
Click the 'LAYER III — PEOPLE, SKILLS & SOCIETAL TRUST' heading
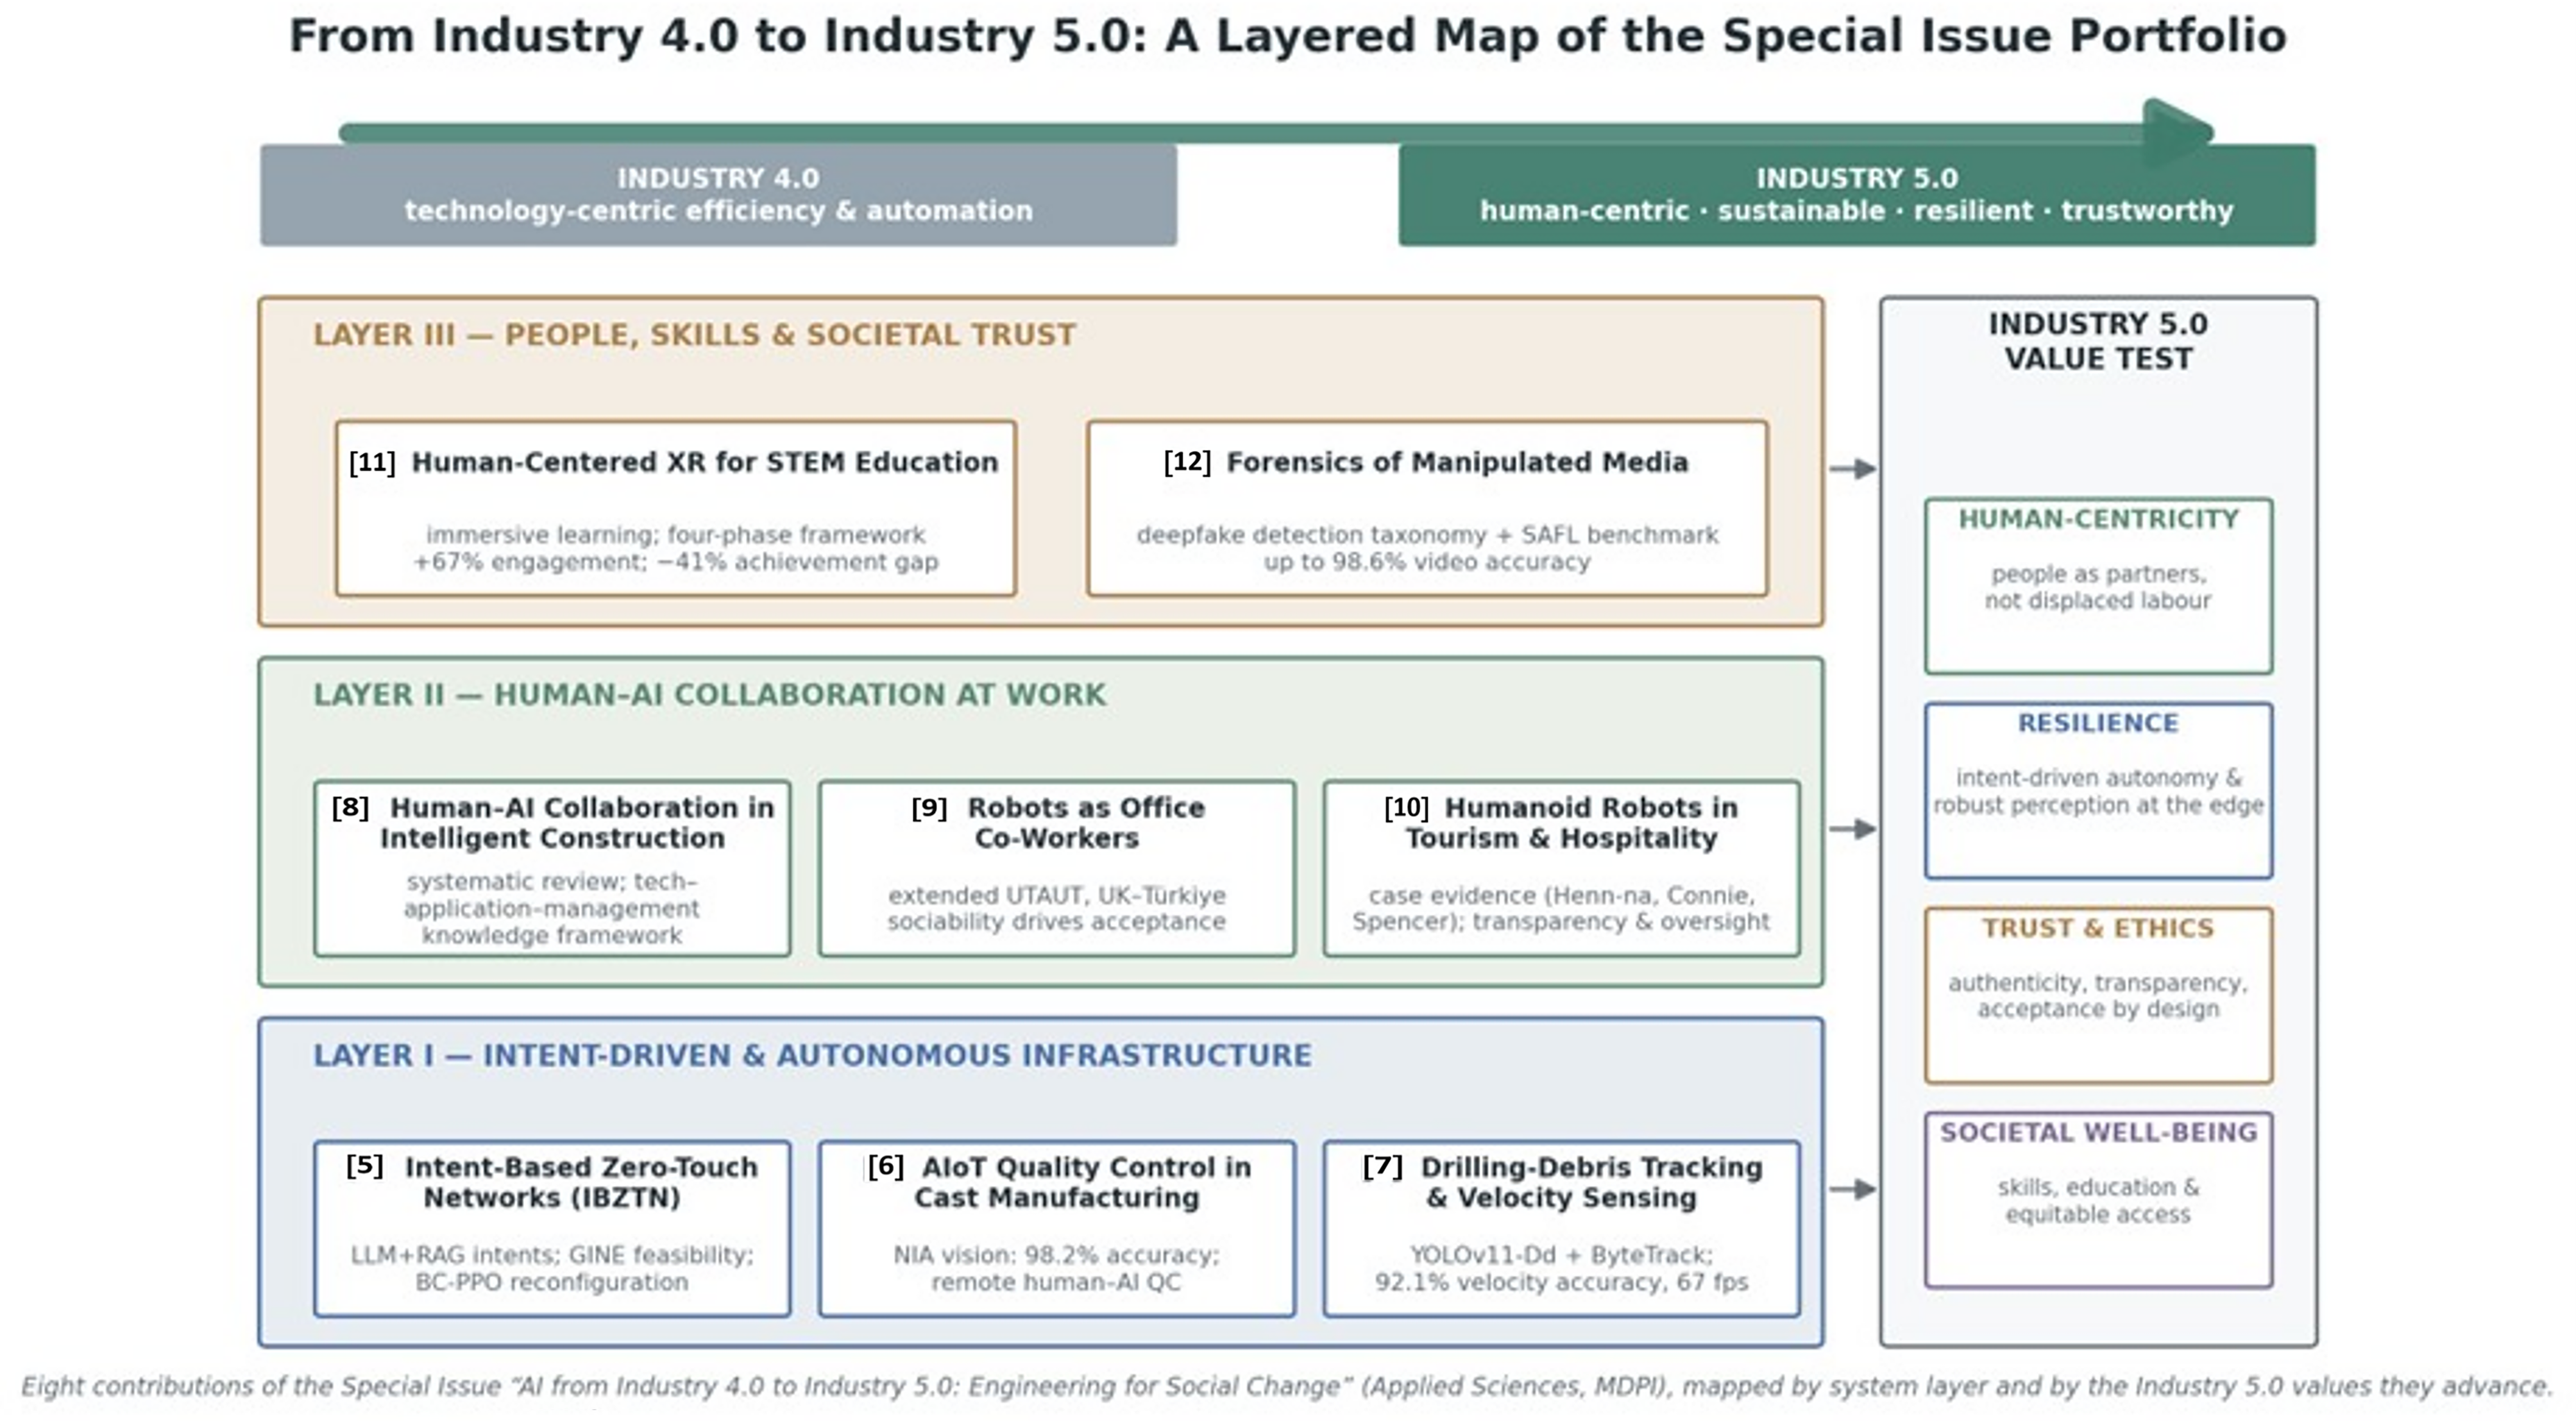pos(694,335)
